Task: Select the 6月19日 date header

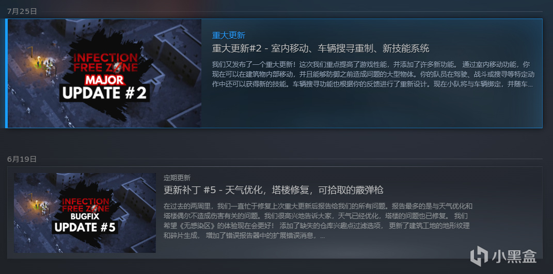Action: point(22,159)
